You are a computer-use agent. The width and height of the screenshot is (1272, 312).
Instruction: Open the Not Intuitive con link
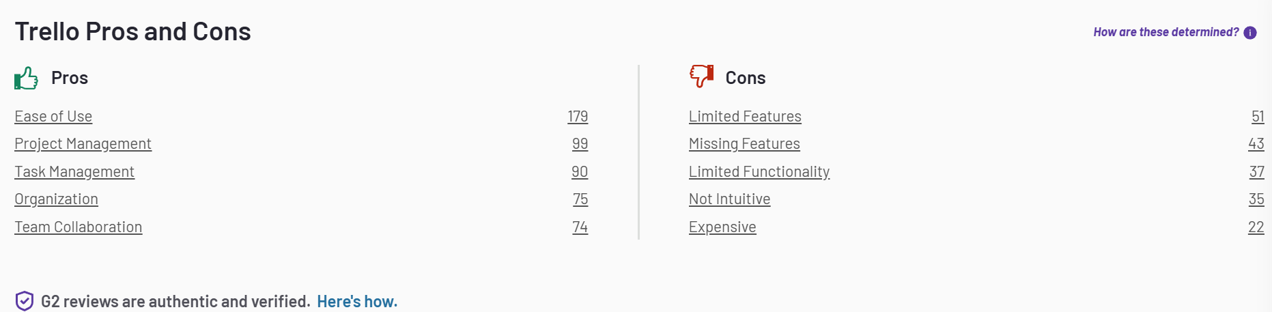point(730,199)
